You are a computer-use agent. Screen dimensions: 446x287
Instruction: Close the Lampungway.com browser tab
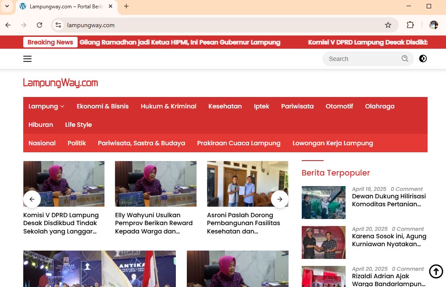pos(111,6)
